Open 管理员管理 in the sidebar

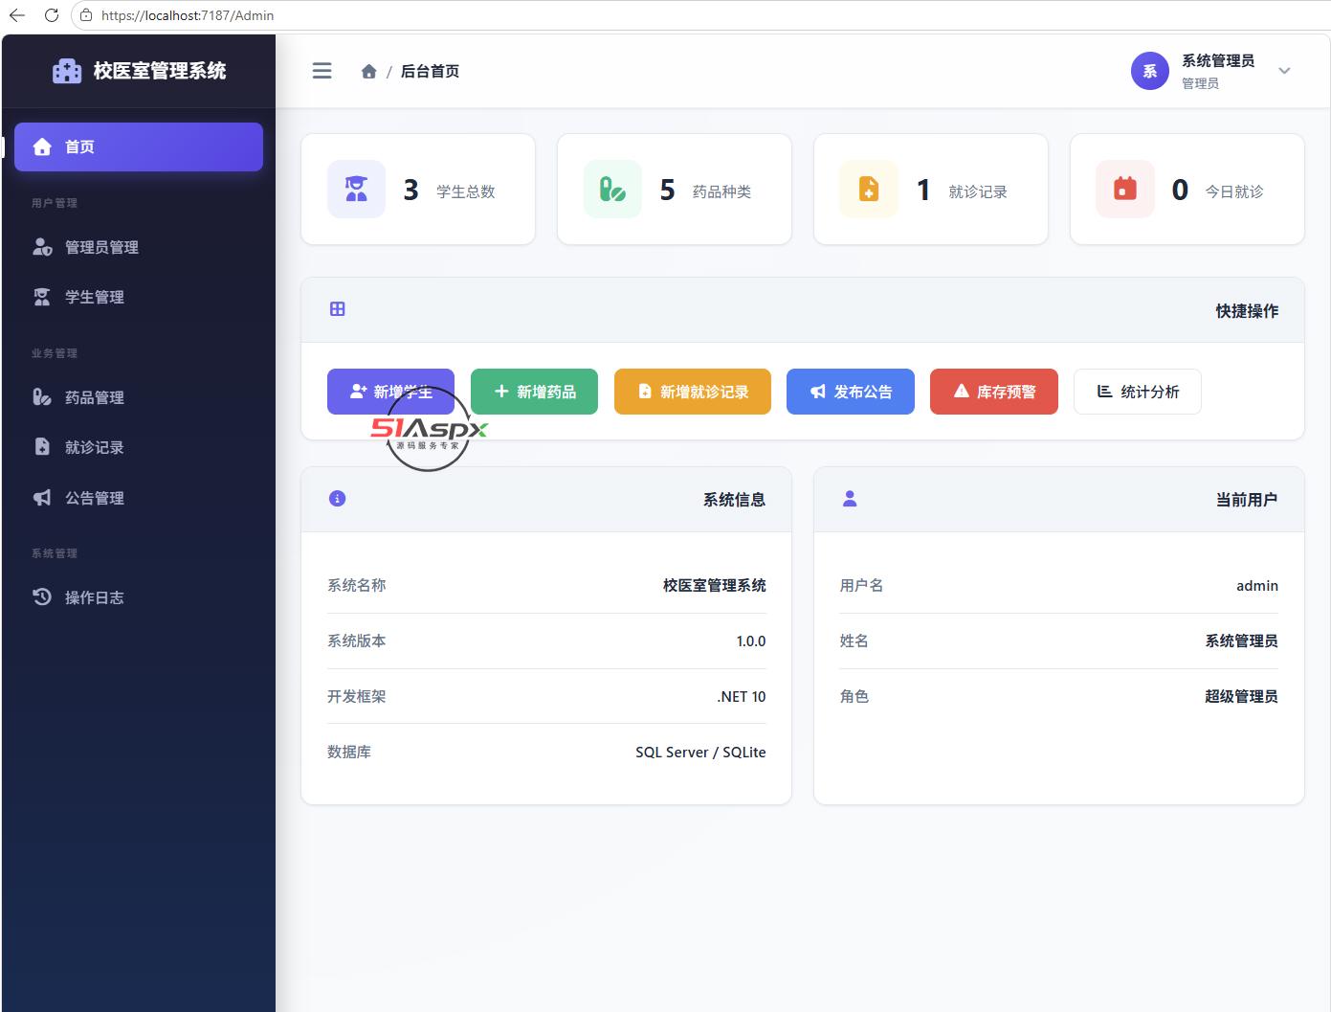coord(139,247)
